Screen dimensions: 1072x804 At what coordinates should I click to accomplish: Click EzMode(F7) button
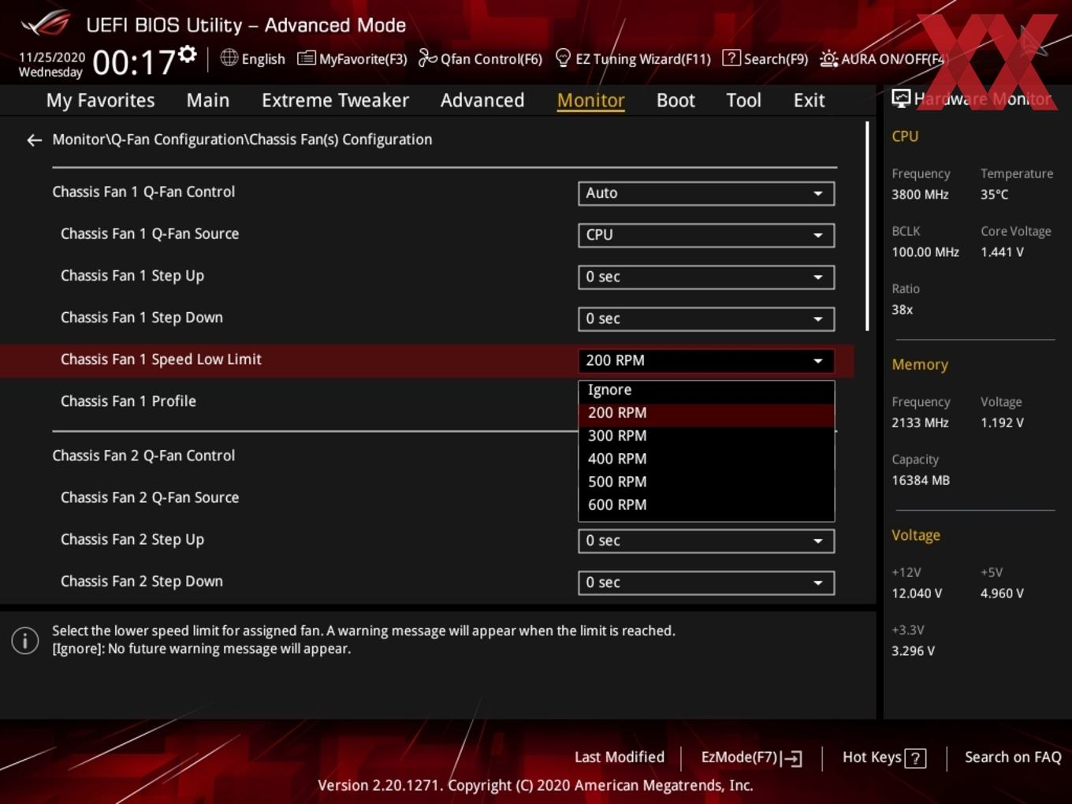751,757
